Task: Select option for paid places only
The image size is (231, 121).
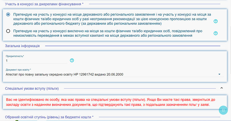Action: [8, 31]
